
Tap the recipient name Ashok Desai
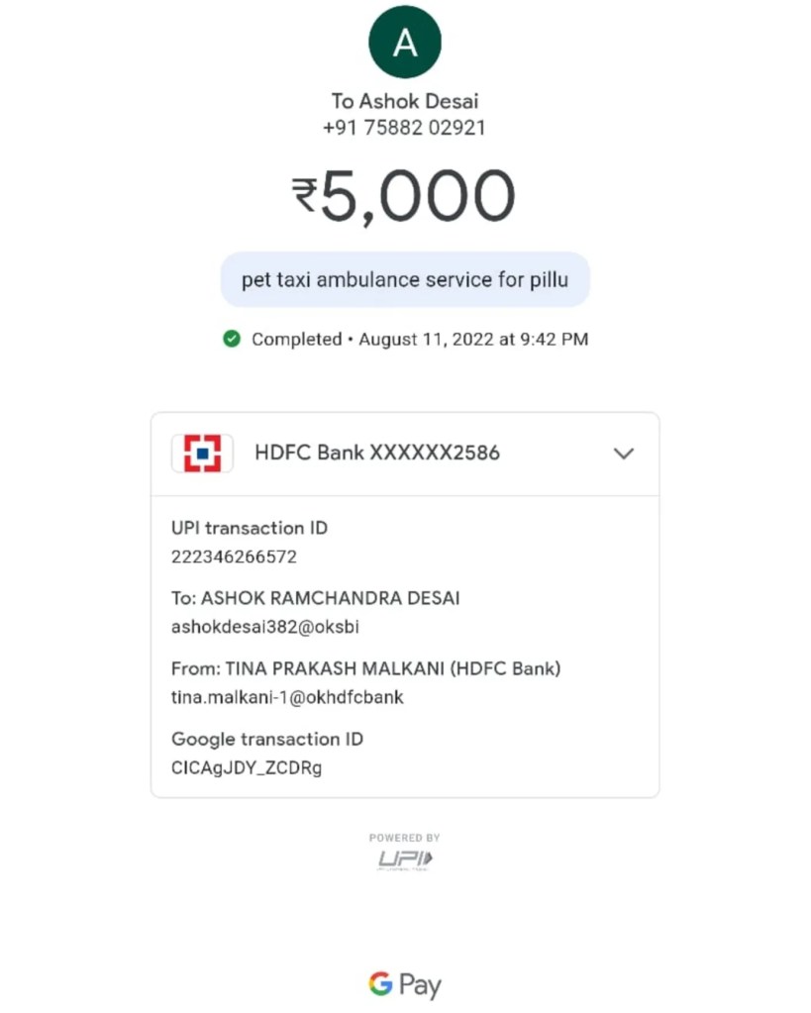coord(405,101)
